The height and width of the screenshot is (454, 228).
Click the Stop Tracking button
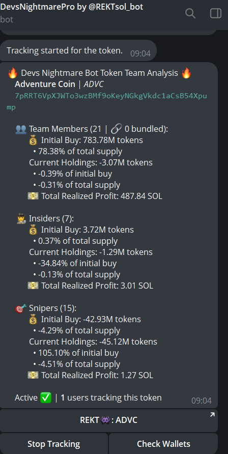pyautogui.click(x=54, y=444)
